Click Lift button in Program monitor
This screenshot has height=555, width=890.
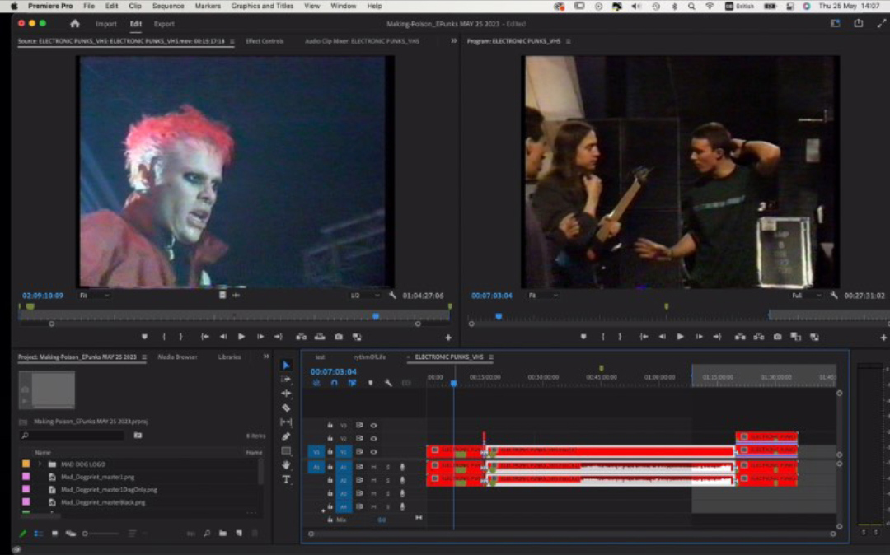coord(740,337)
